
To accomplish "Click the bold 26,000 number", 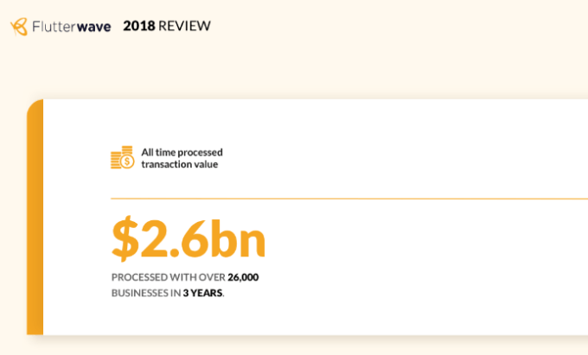I will click(x=243, y=277).
